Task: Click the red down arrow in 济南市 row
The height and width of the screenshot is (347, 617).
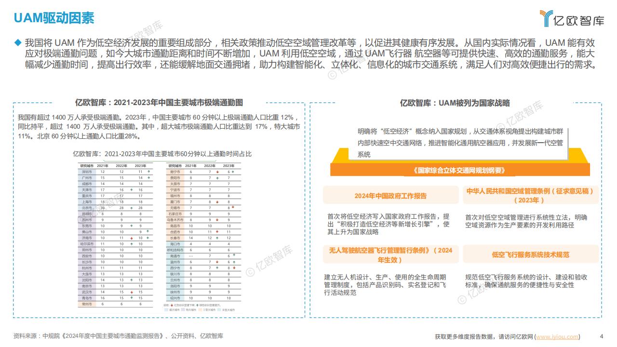Action: [132, 238]
